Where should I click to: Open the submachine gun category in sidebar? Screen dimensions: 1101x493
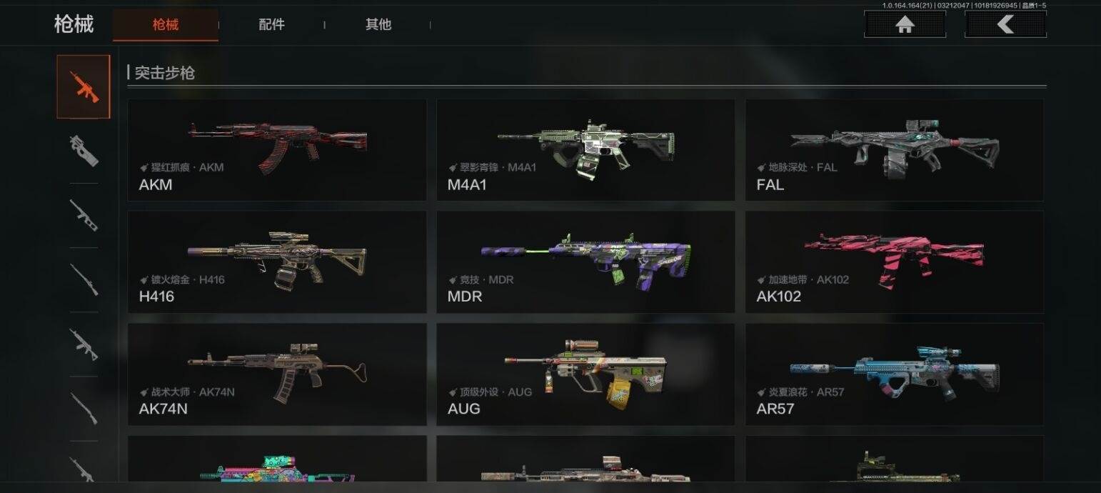(84, 150)
